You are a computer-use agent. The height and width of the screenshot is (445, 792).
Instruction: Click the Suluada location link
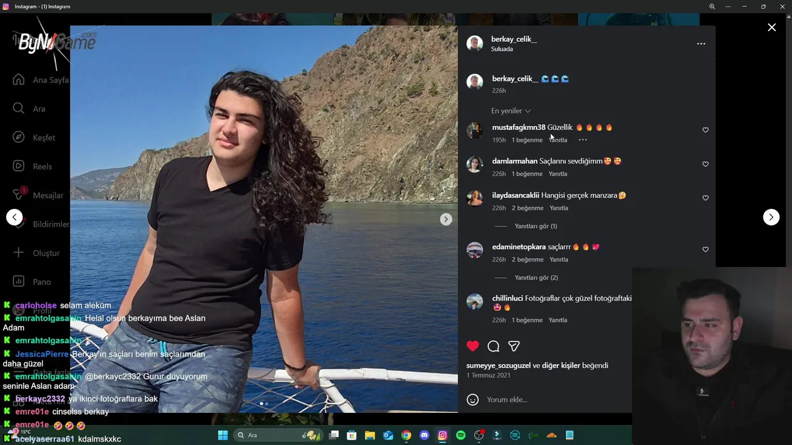coord(502,49)
